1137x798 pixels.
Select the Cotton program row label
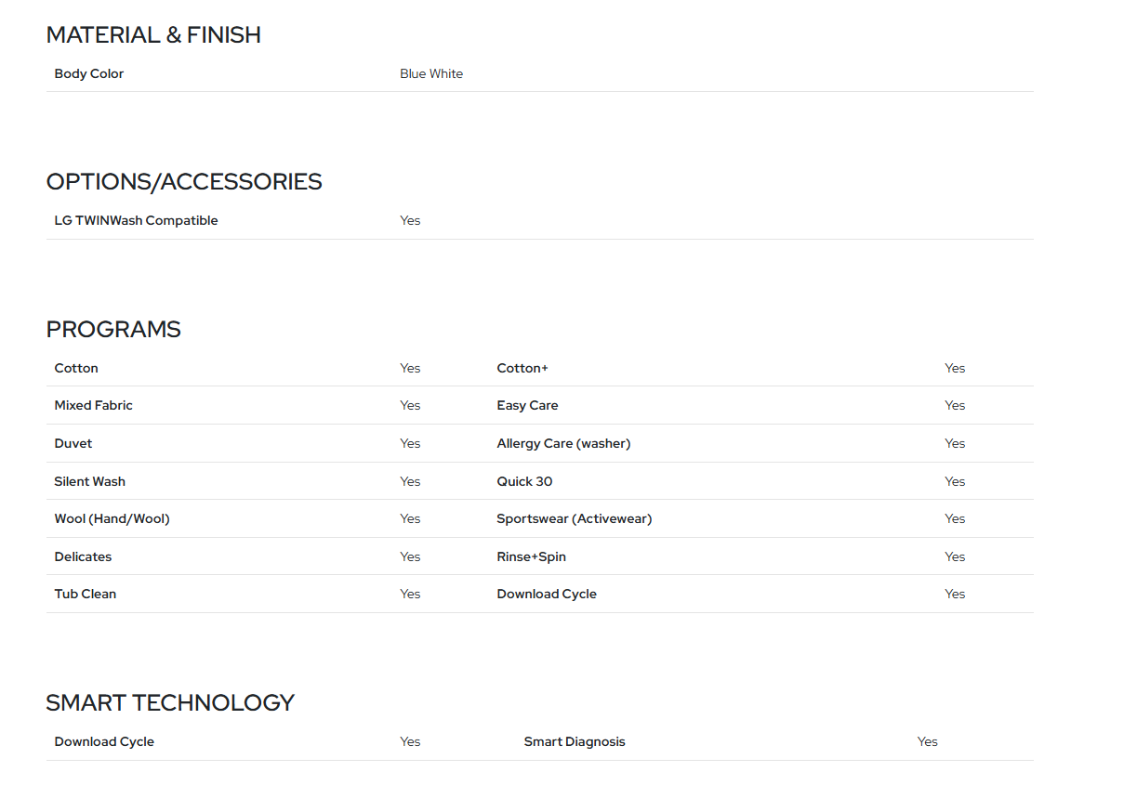point(76,368)
